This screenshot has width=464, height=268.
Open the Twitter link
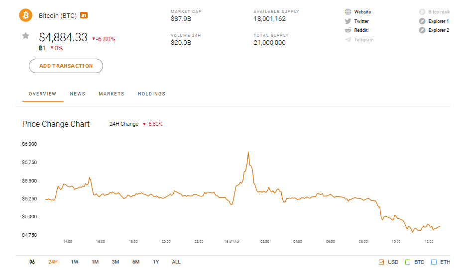[x=361, y=21]
